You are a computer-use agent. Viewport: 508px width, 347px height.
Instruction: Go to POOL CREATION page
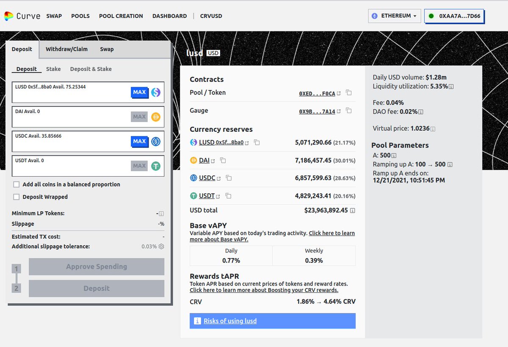coord(121,16)
